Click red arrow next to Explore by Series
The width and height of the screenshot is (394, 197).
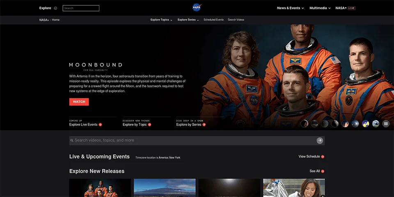204,125
